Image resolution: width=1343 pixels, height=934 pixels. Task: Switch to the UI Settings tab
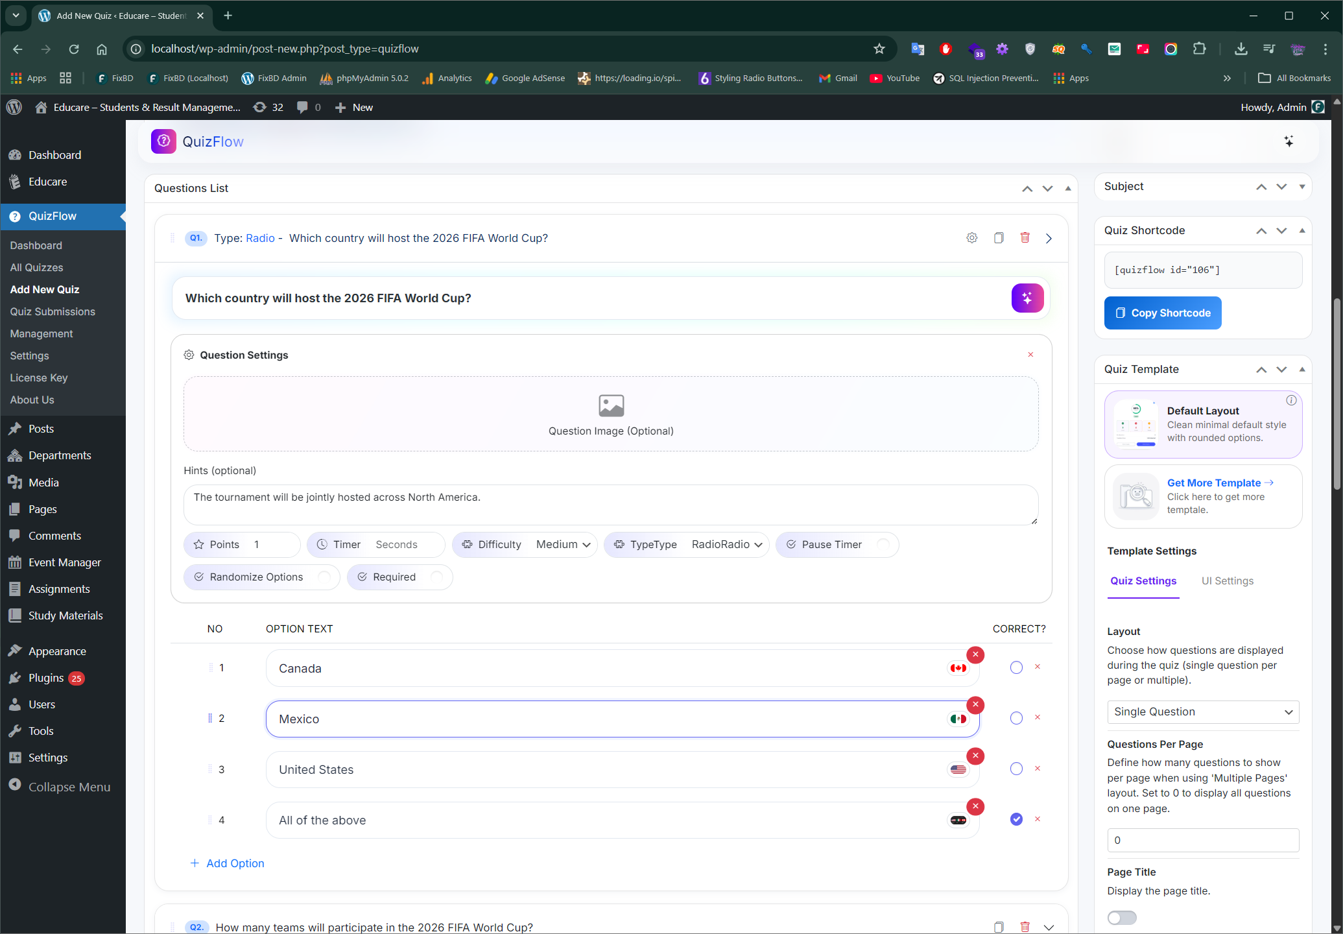pos(1227,581)
